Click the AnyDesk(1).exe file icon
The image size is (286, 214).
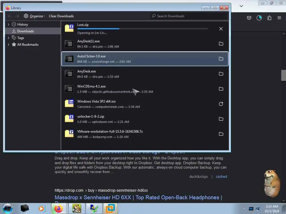tap(69, 44)
